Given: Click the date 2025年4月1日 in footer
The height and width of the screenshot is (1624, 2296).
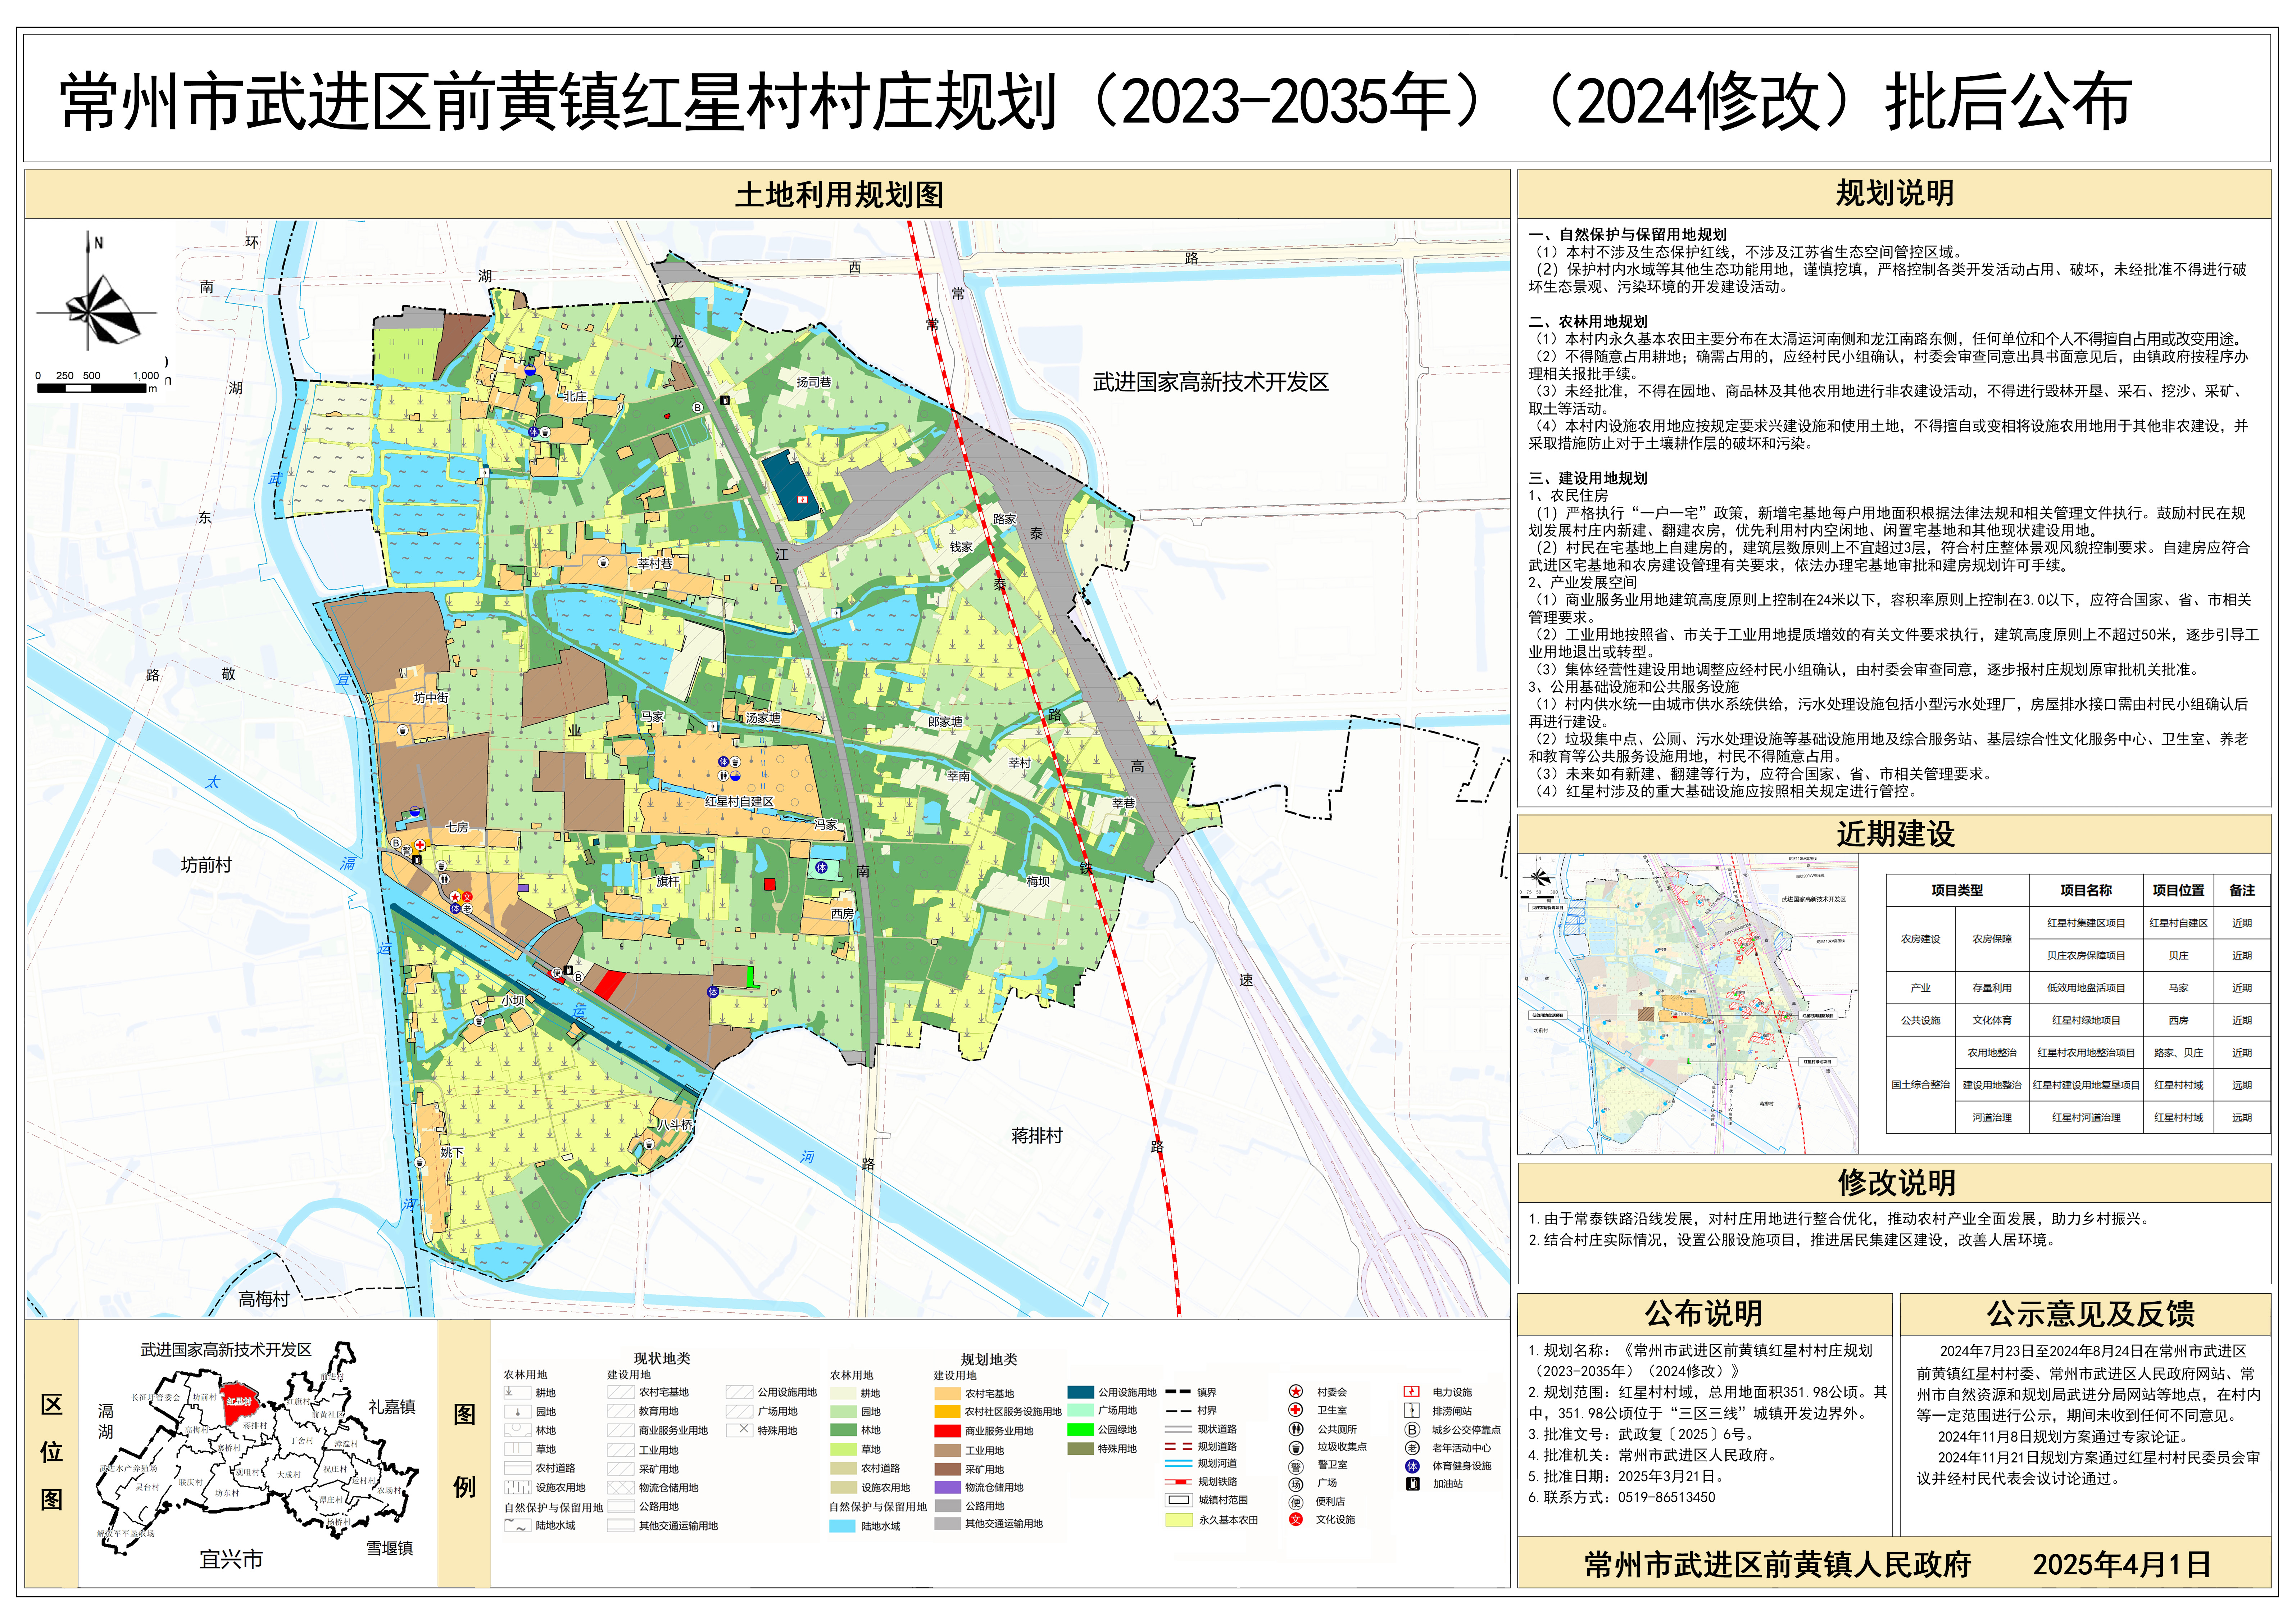Looking at the screenshot, I should point(2121,1565).
